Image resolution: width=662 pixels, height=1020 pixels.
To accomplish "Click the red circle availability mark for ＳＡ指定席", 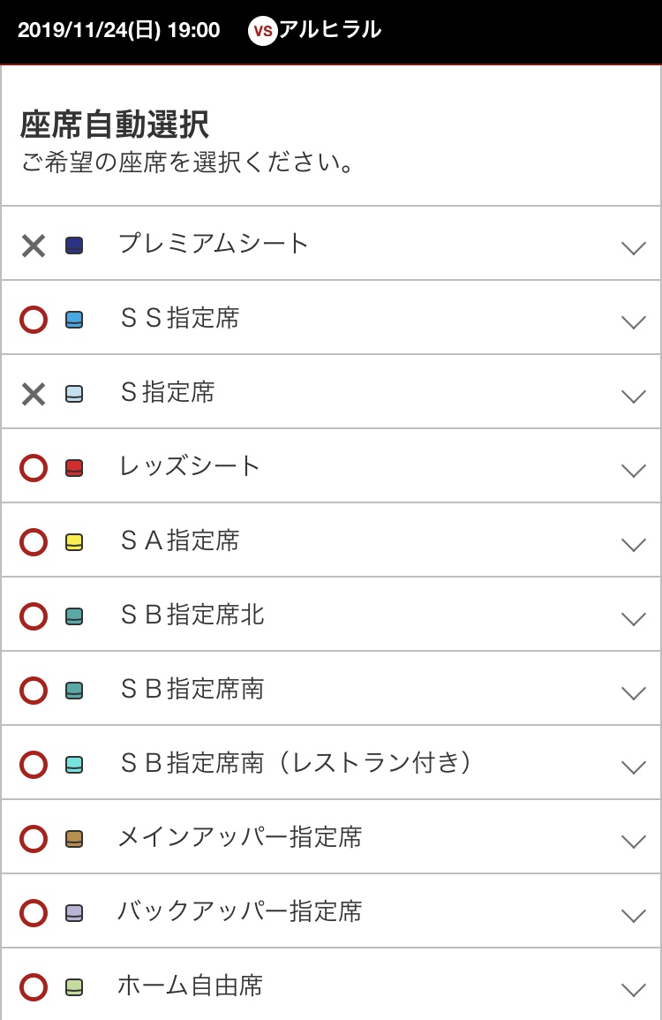I will [x=34, y=542].
